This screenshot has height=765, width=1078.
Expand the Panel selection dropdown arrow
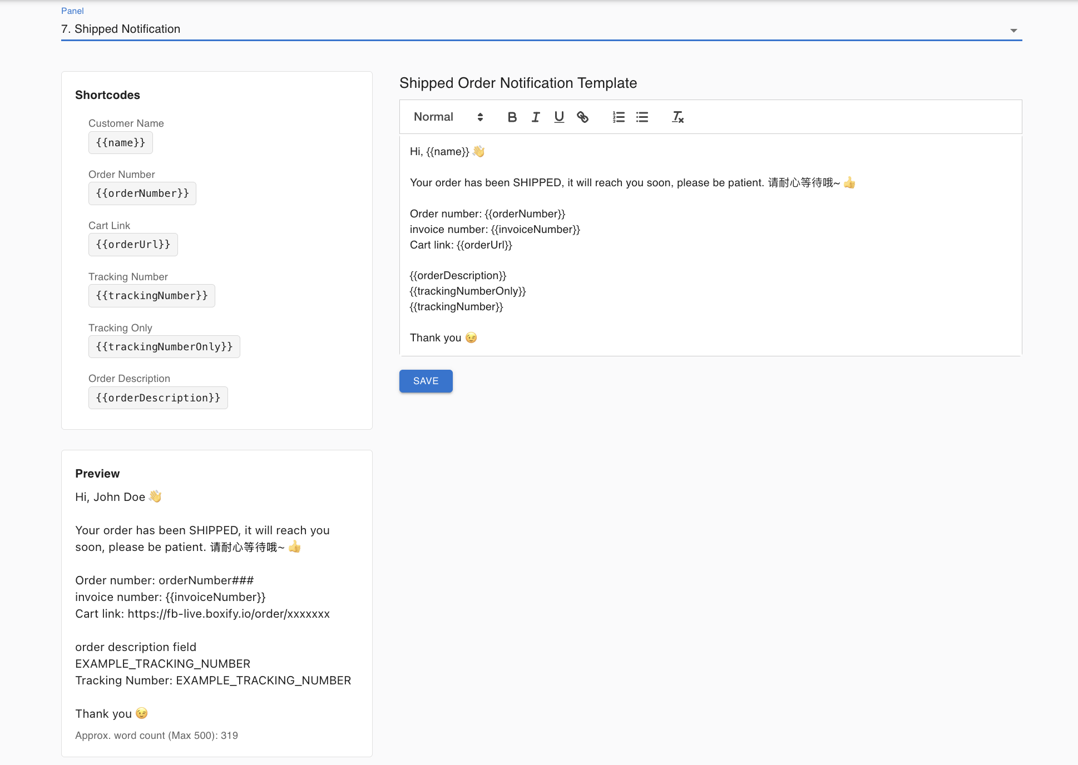point(1013,30)
